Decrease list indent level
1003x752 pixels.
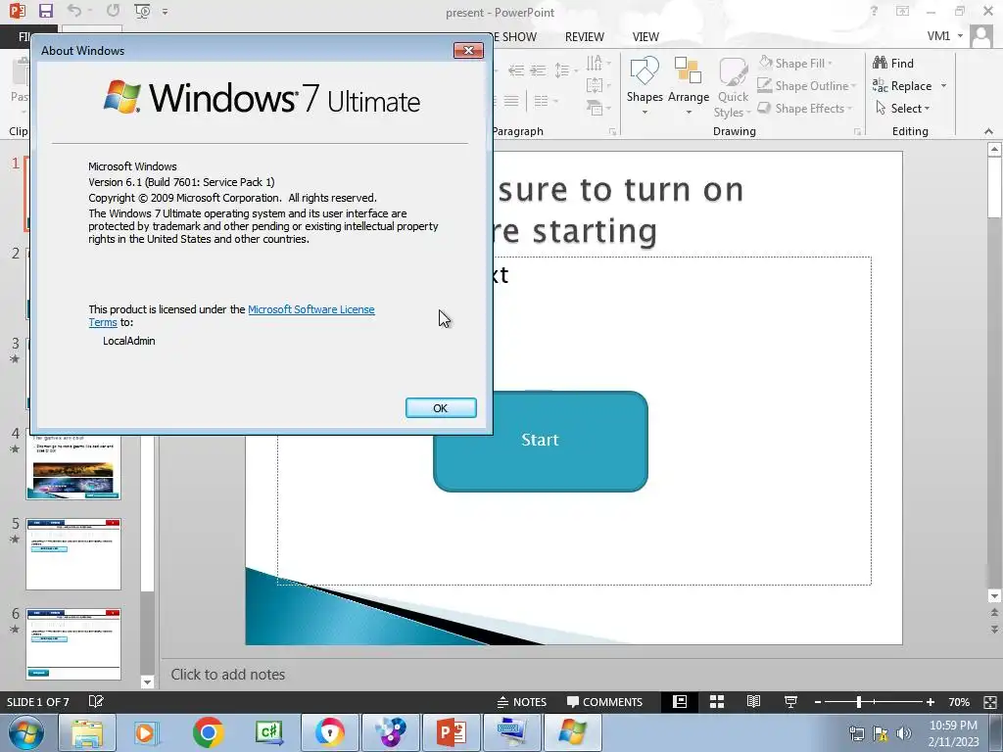pyautogui.click(x=515, y=70)
